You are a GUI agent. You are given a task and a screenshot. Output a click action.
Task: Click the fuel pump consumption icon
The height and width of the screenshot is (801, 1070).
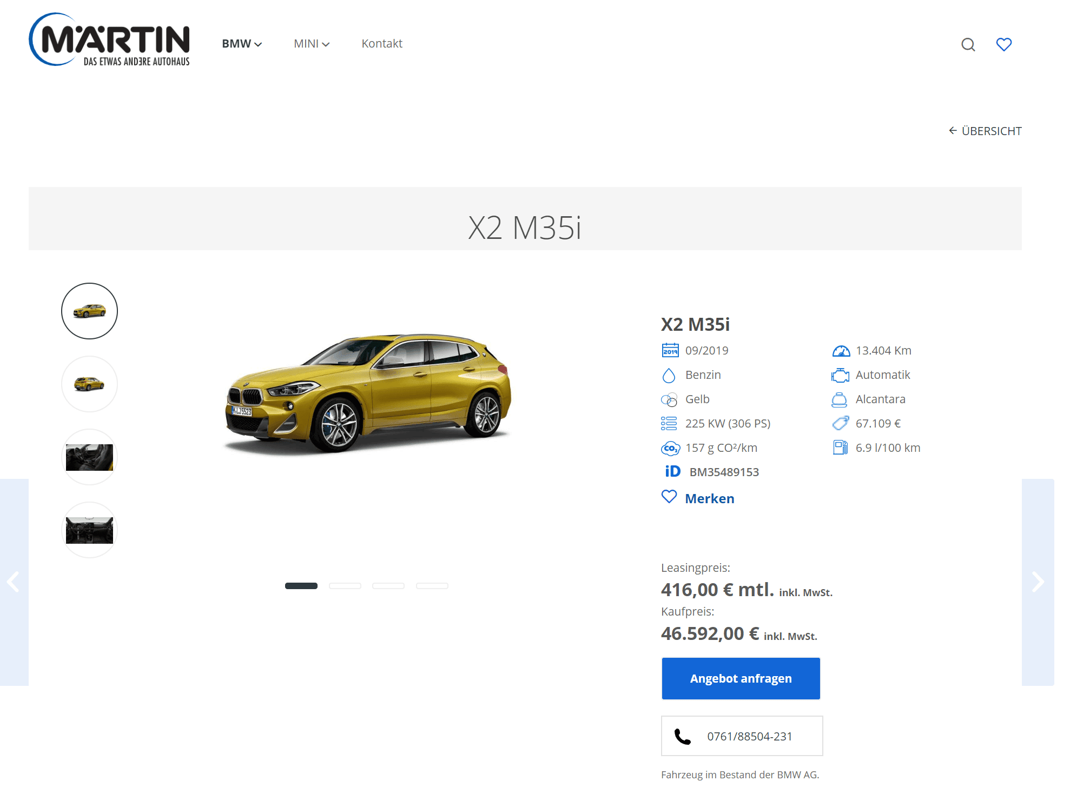[x=840, y=448]
